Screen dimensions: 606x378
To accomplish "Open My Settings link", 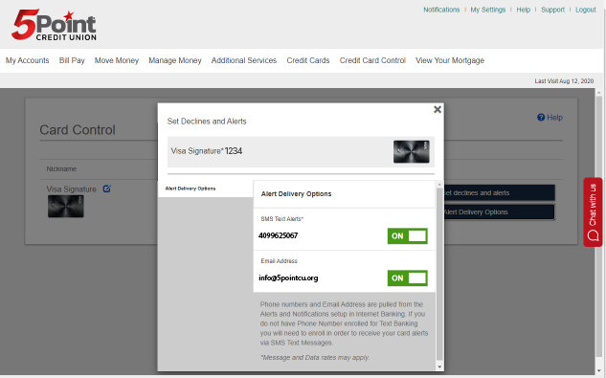I will click(487, 10).
